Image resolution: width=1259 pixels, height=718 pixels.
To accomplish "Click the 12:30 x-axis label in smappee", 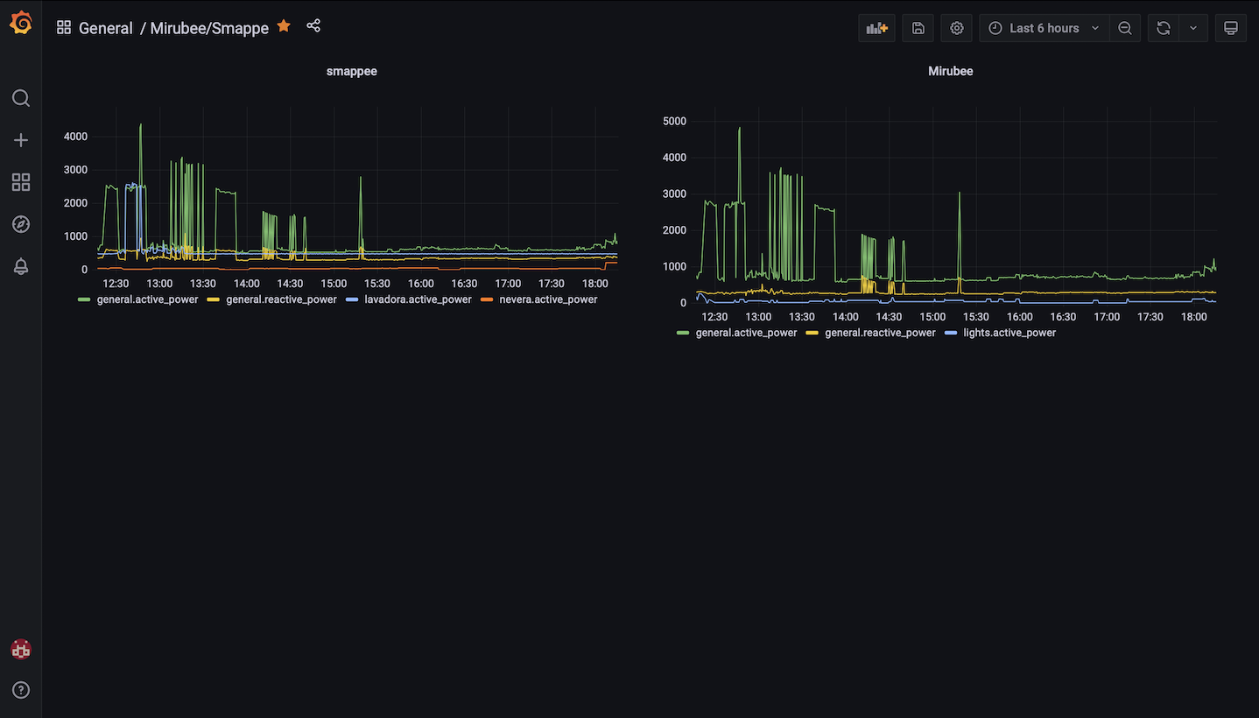I will (116, 284).
